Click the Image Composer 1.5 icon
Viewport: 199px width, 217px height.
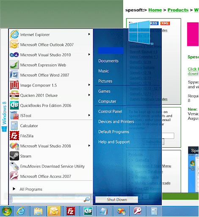(14, 85)
